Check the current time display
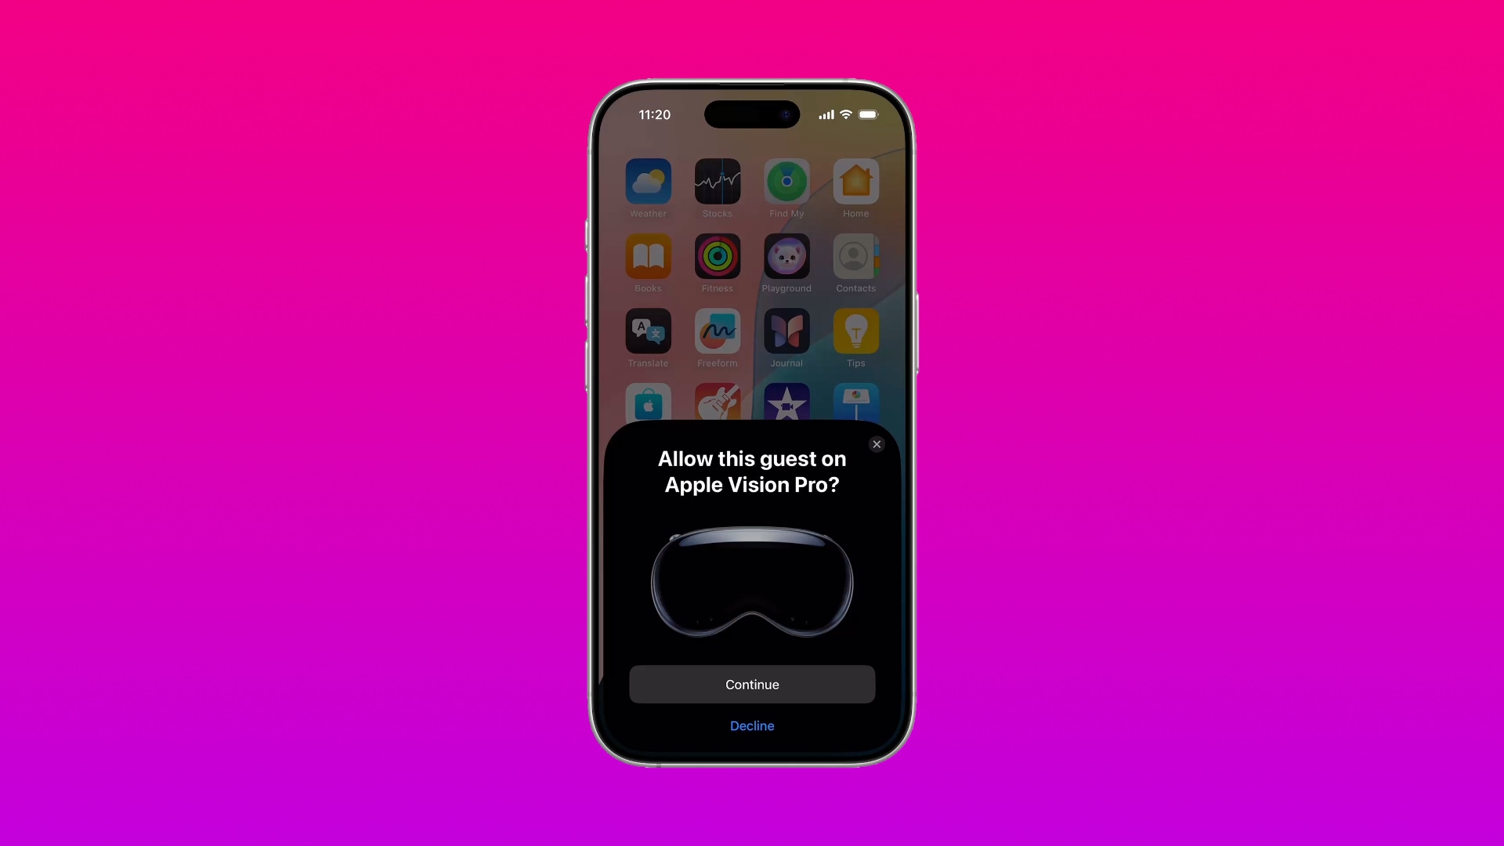Viewport: 1504px width, 846px height. coord(654,114)
